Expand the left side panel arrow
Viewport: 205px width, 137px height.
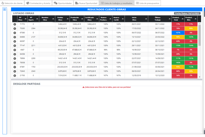click(4, 10)
